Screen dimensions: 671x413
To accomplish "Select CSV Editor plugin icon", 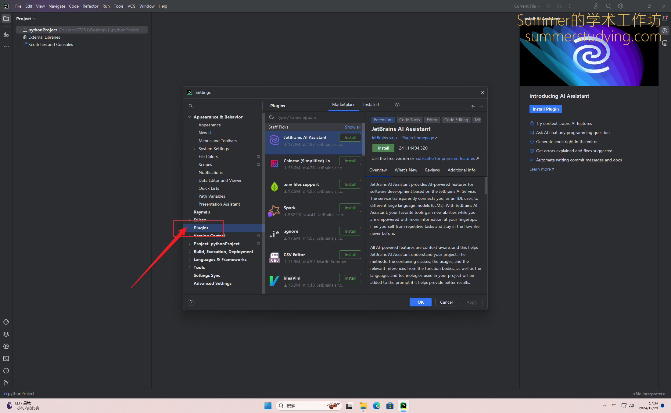I will pyautogui.click(x=274, y=258).
